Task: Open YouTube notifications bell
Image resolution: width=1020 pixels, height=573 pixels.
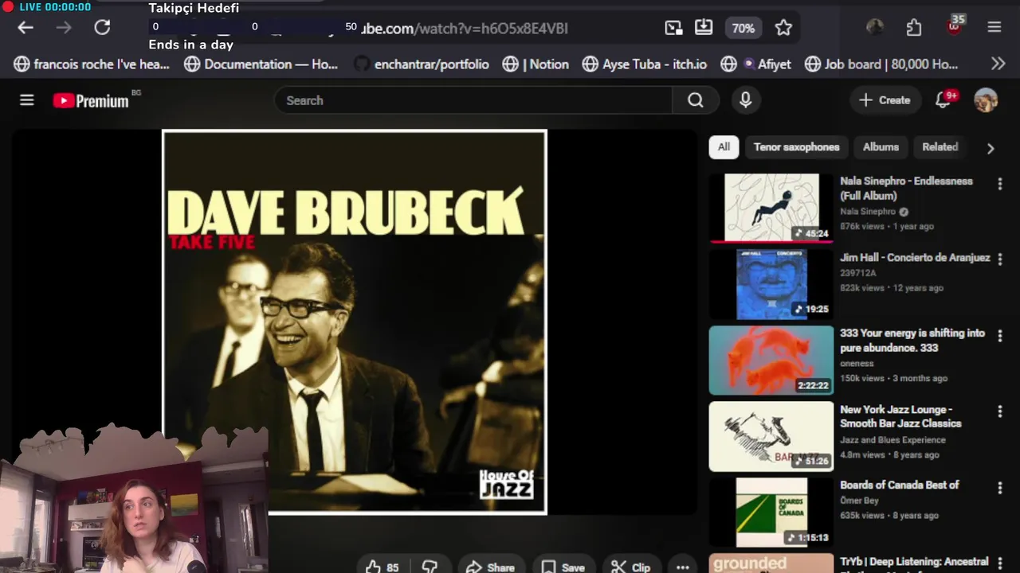Action: tap(943, 100)
